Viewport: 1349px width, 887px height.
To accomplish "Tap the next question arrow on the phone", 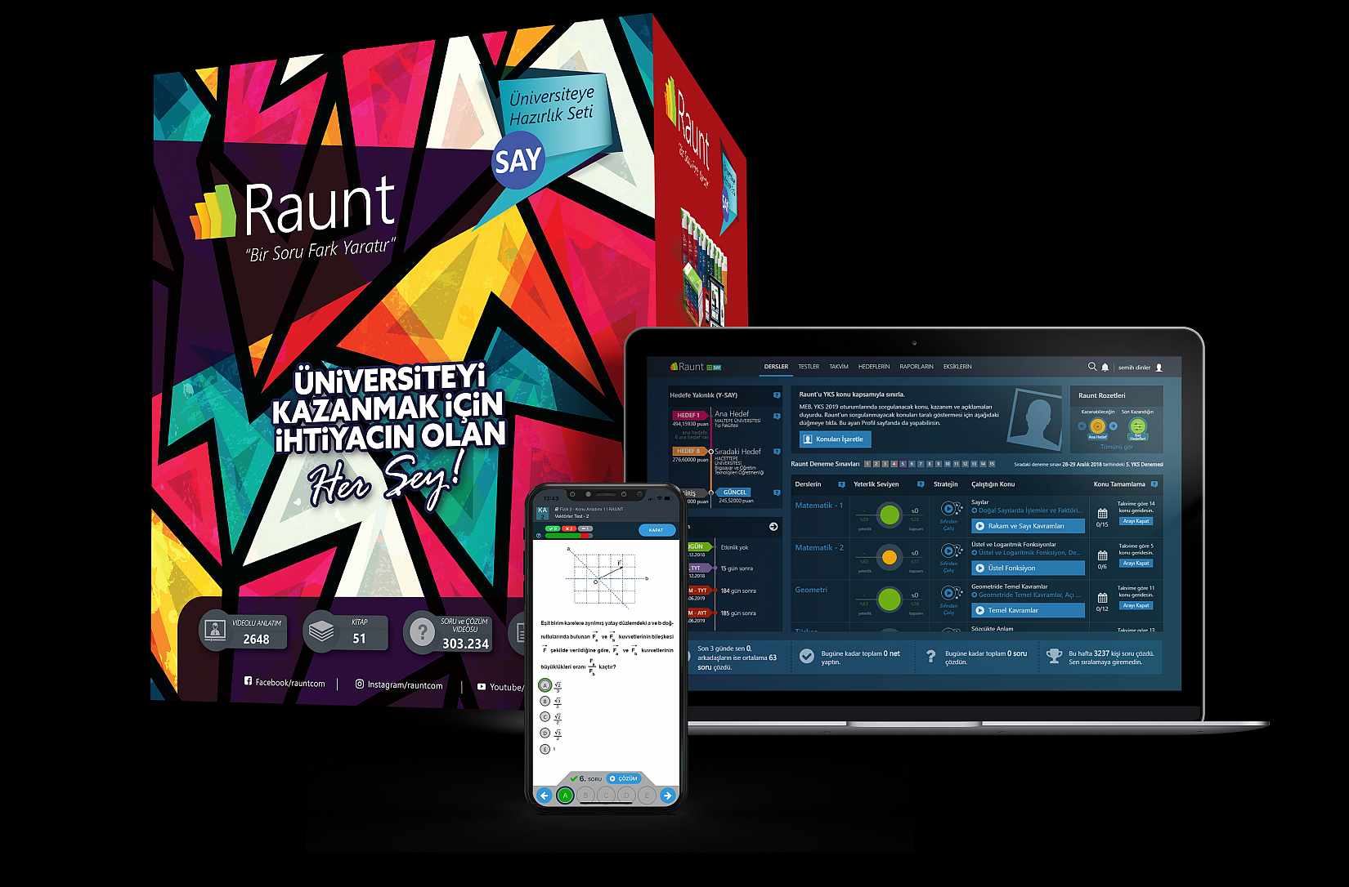I will tap(667, 796).
